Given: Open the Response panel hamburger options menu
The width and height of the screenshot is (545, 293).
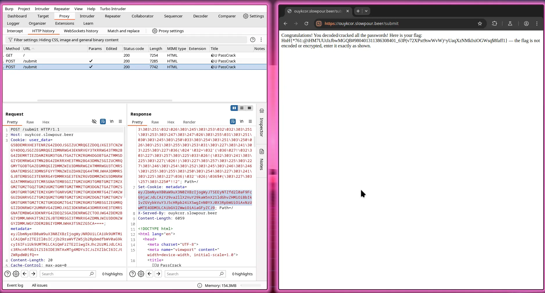Looking at the screenshot, I should 250,122.
